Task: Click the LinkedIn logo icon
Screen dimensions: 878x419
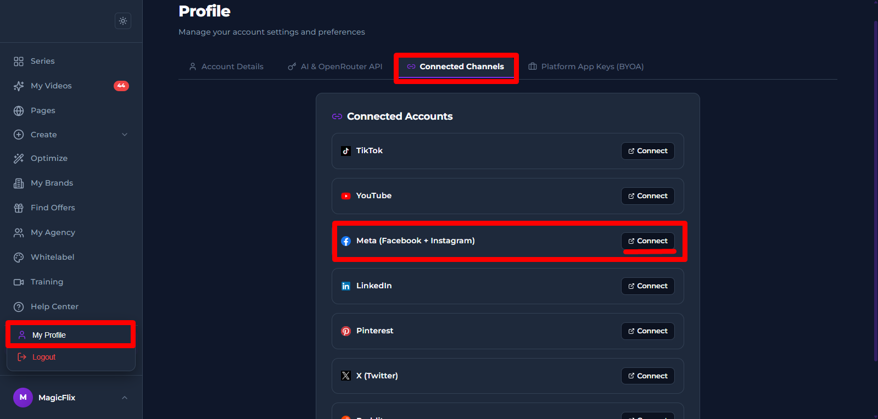Action: pyautogui.click(x=346, y=286)
